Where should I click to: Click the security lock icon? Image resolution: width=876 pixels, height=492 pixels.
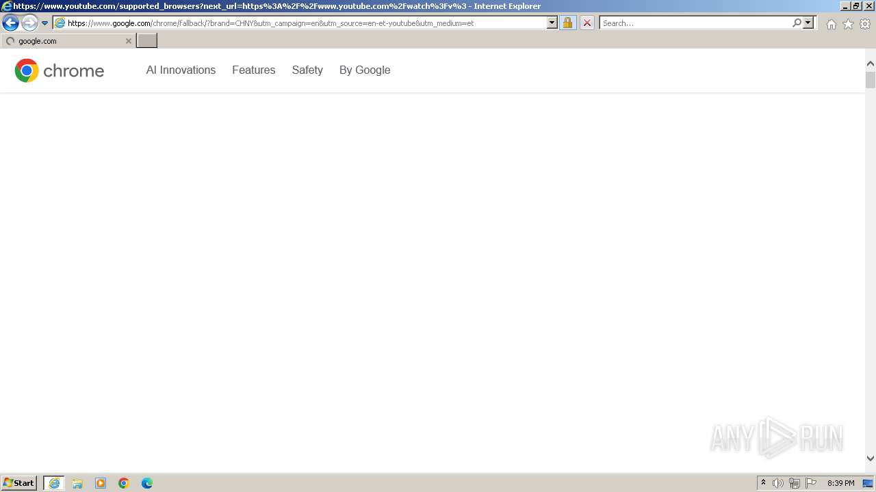pyautogui.click(x=567, y=23)
